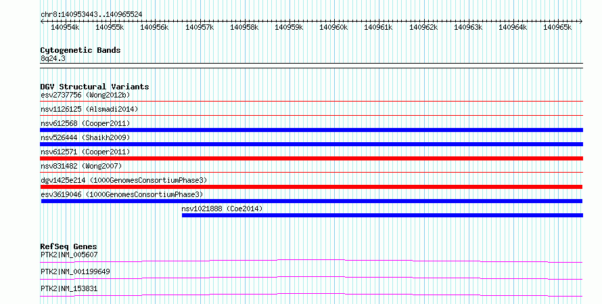Open variant nsv1021888 (Coe2014) label
Screen dimensions: 602x304
(222, 209)
